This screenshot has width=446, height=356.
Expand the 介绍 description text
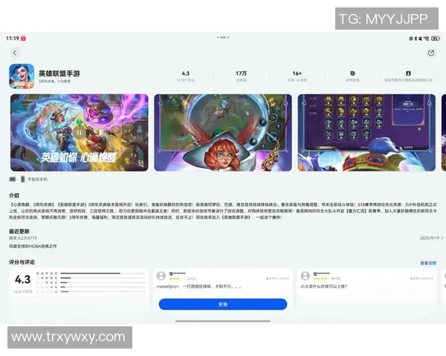223,211
